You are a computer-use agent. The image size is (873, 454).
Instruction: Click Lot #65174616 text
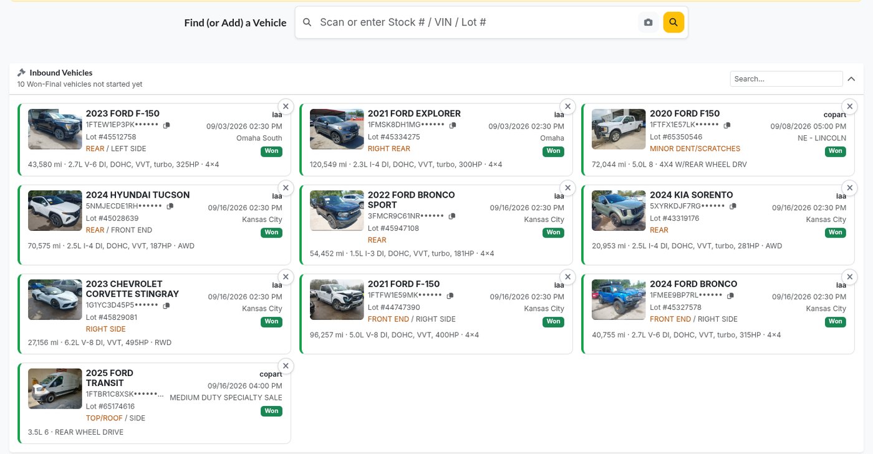point(110,407)
